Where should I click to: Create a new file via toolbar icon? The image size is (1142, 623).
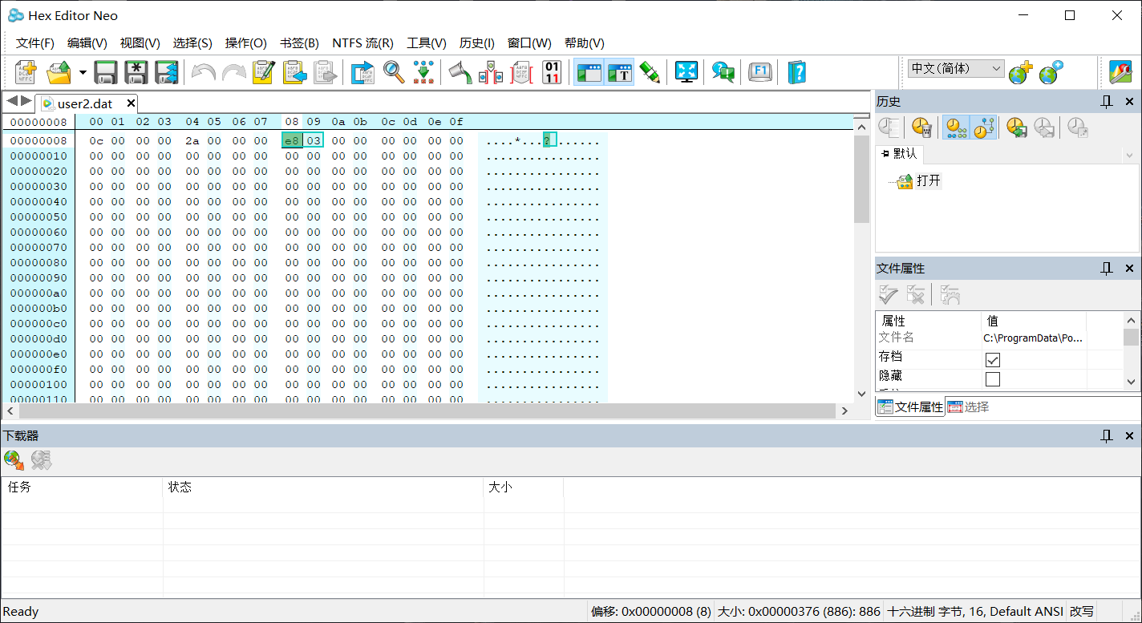pyautogui.click(x=26, y=72)
